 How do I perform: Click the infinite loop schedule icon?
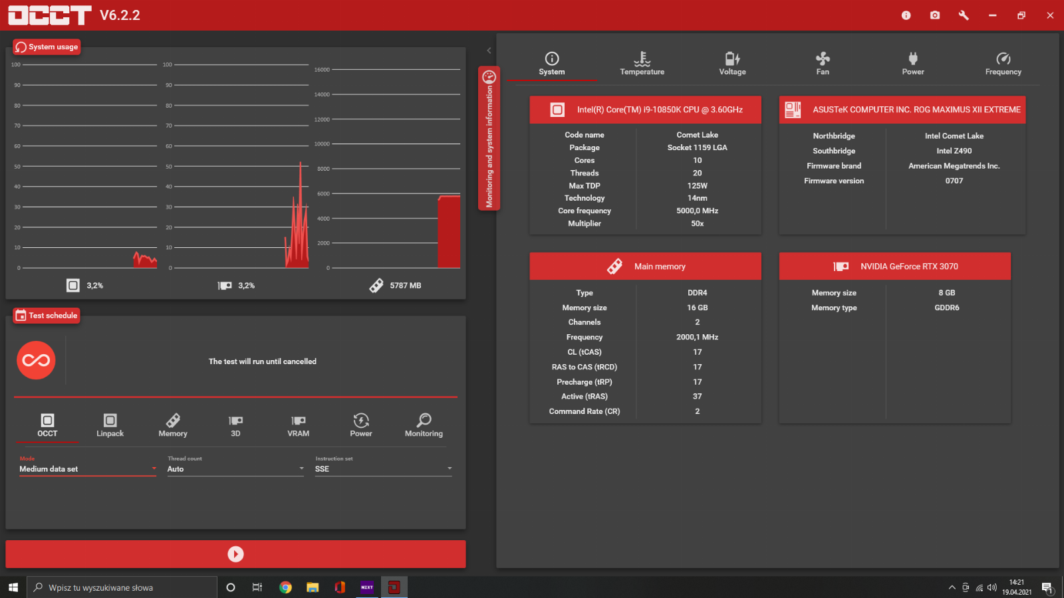pyautogui.click(x=36, y=360)
